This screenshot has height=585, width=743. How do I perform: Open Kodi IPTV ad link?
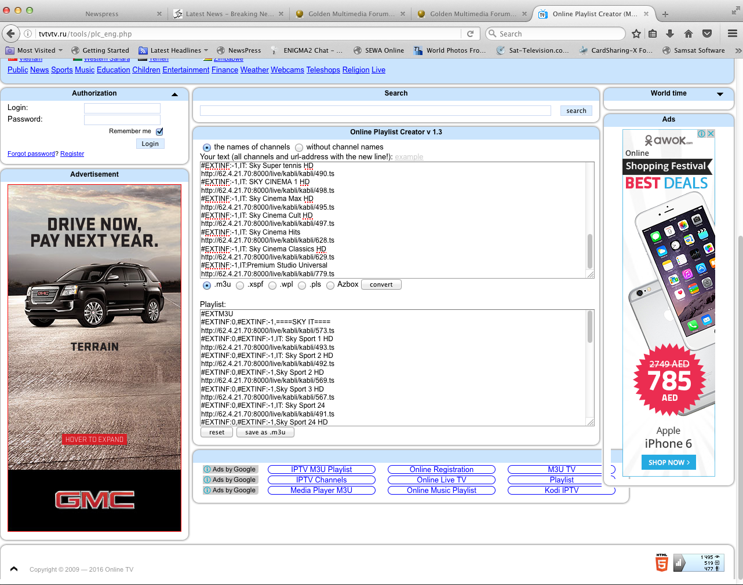pyautogui.click(x=562, y=490)
